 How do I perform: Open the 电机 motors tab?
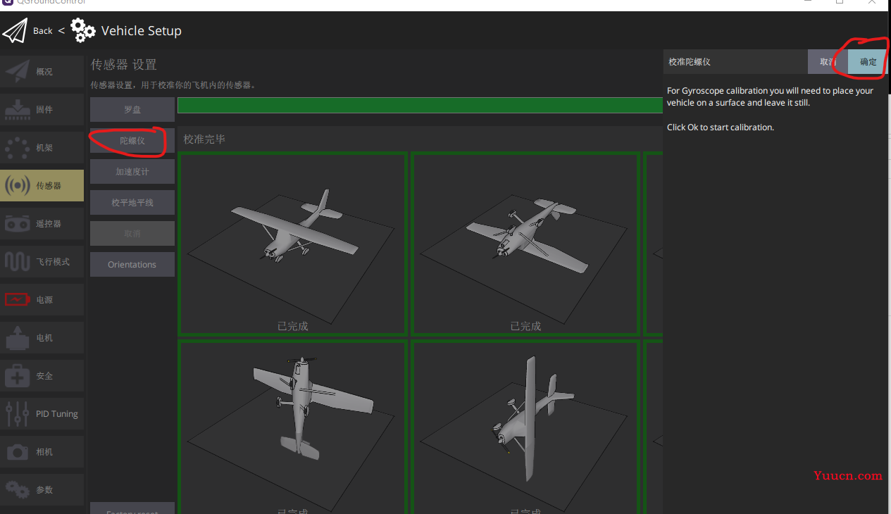(42, 338)
